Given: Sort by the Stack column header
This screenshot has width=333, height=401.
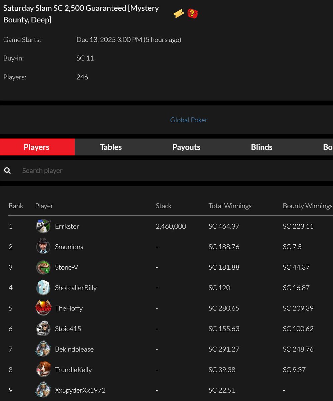Looking at the screenshot, I should tap(163, 206).
